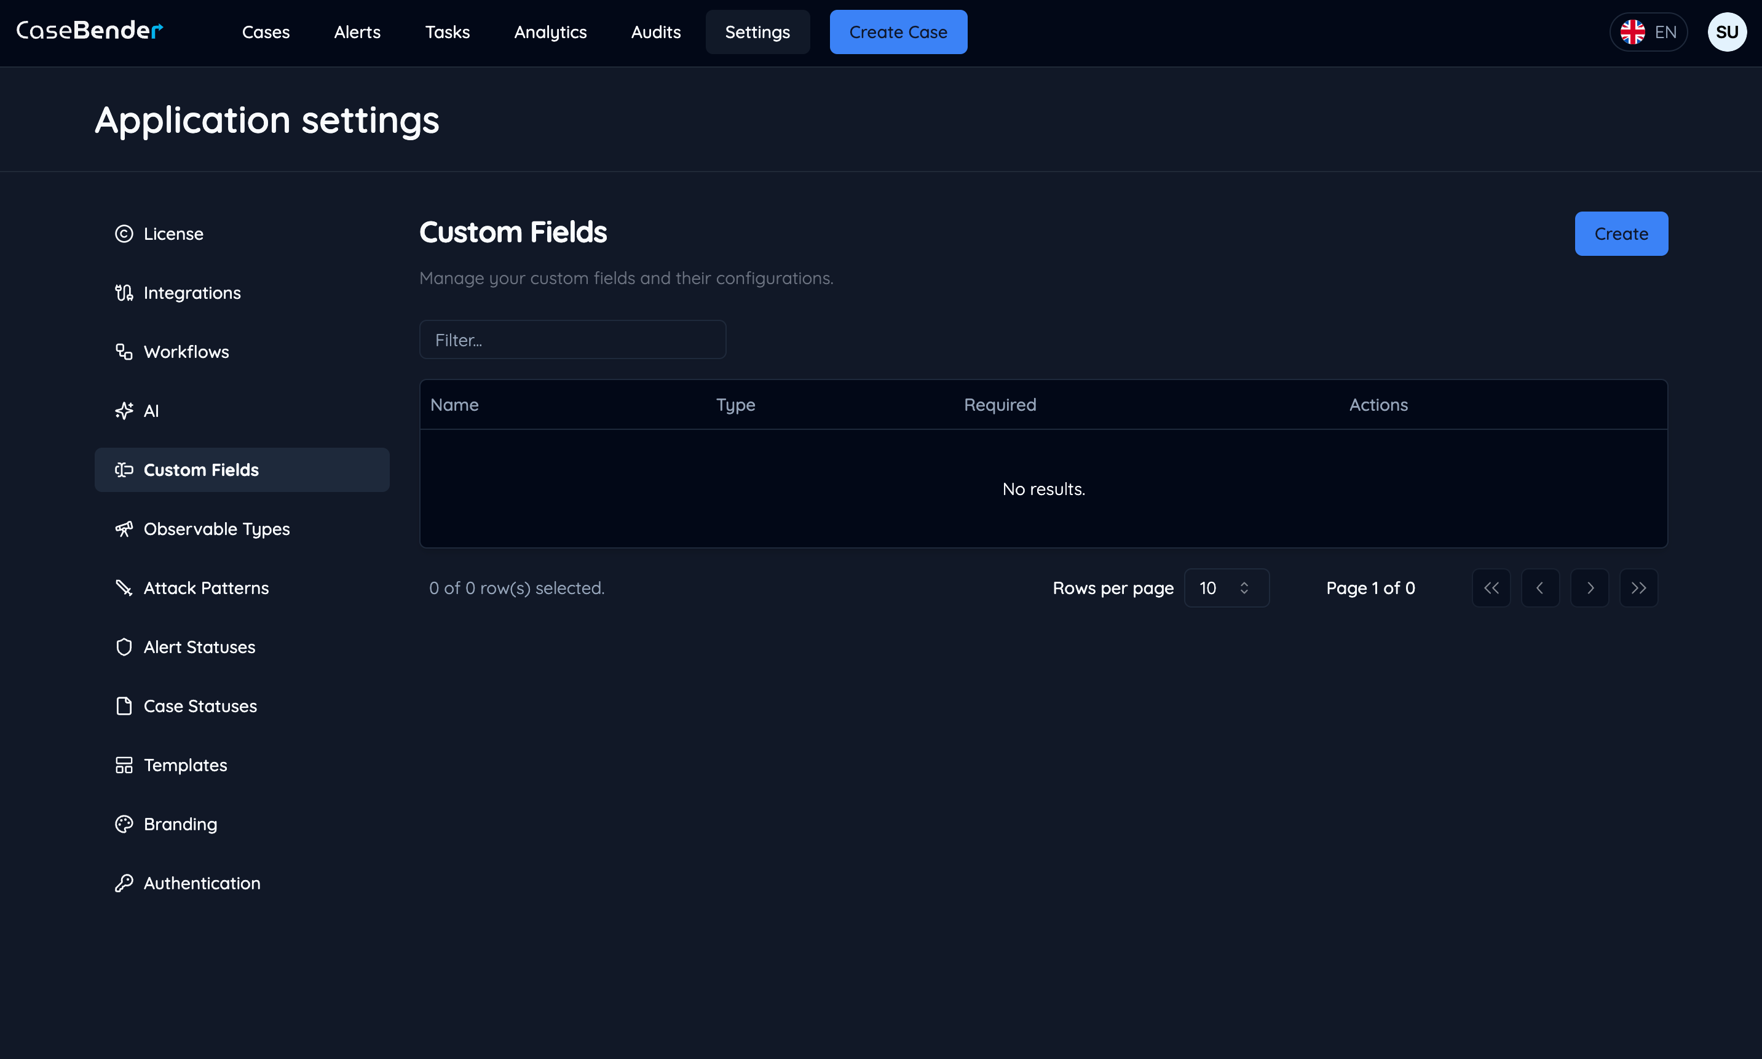Click the Alert Statuses shield icon
Image resolution: width=1762 pixels, height=1059 pixels.
pyautogui.click(x=124, y=646)
